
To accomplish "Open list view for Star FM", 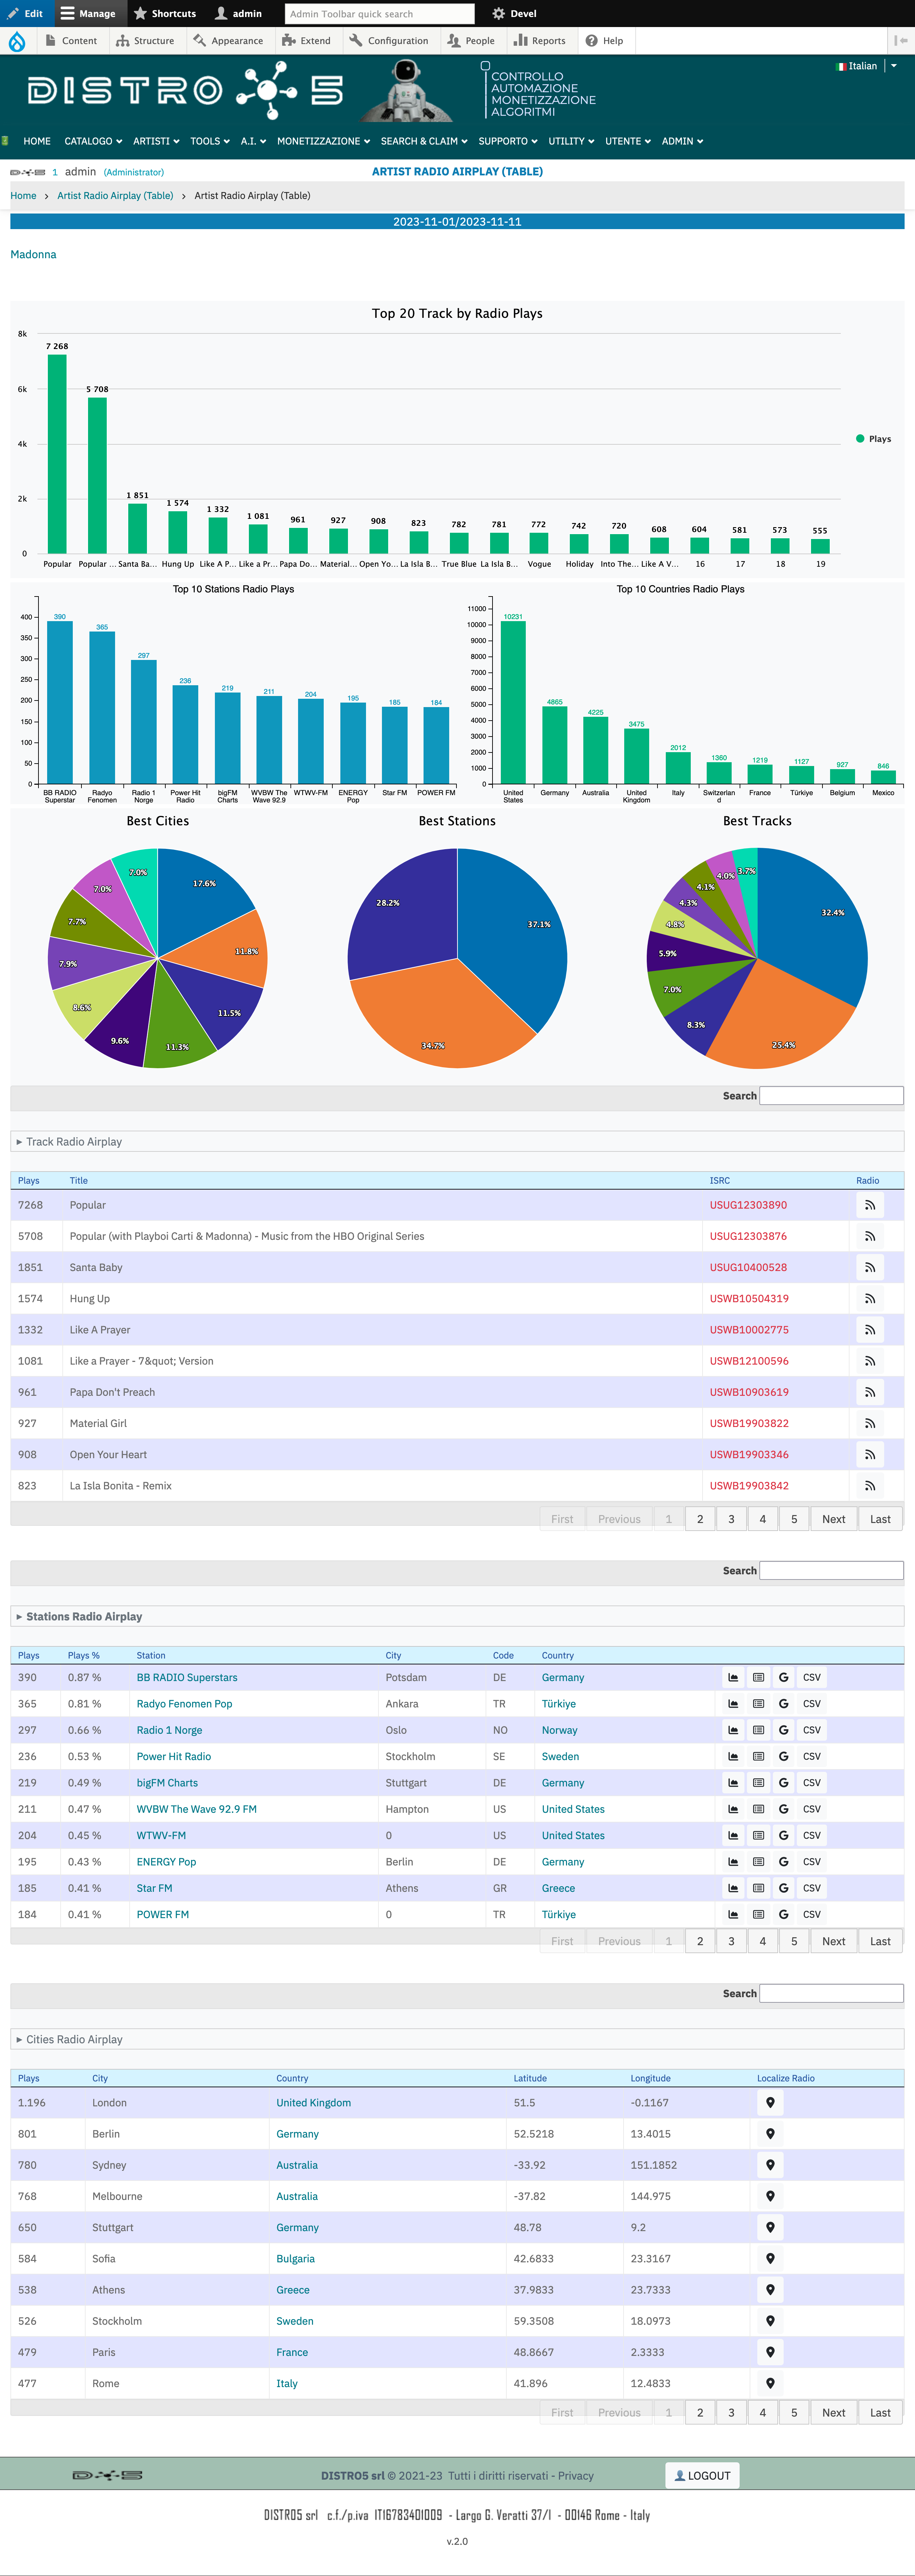I will (x=759, y=1888).
